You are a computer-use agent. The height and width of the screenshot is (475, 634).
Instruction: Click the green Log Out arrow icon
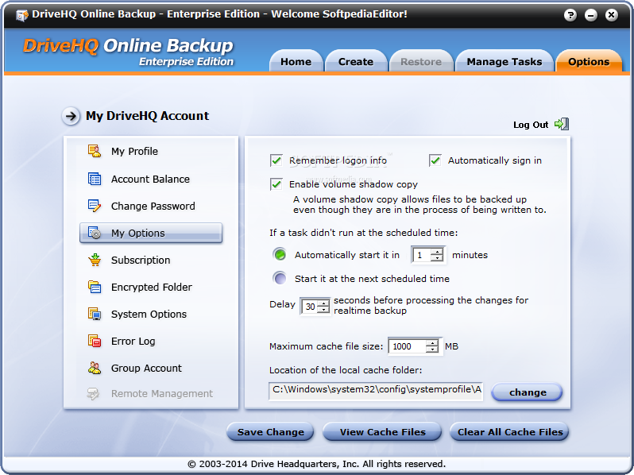562,124
